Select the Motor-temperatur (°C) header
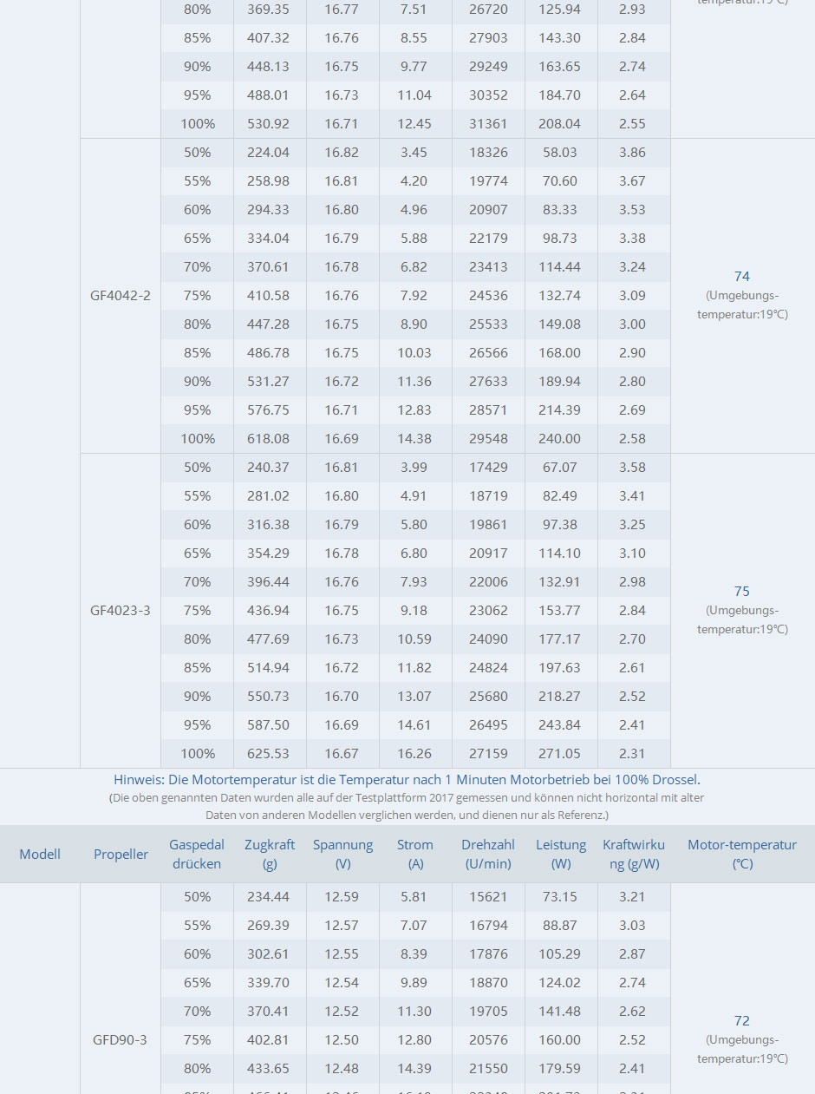Viewport: 815px width, 1094px height. [x=742, y=854]
